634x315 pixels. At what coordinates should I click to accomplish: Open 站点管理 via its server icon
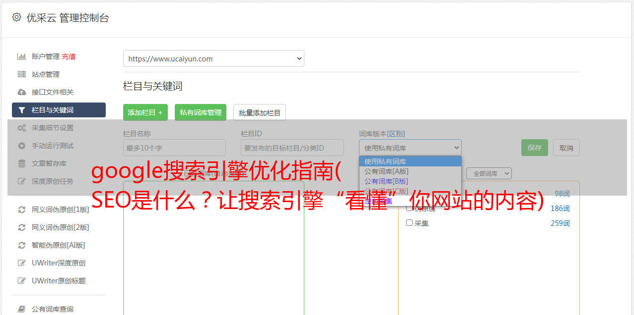click(22, 74)
